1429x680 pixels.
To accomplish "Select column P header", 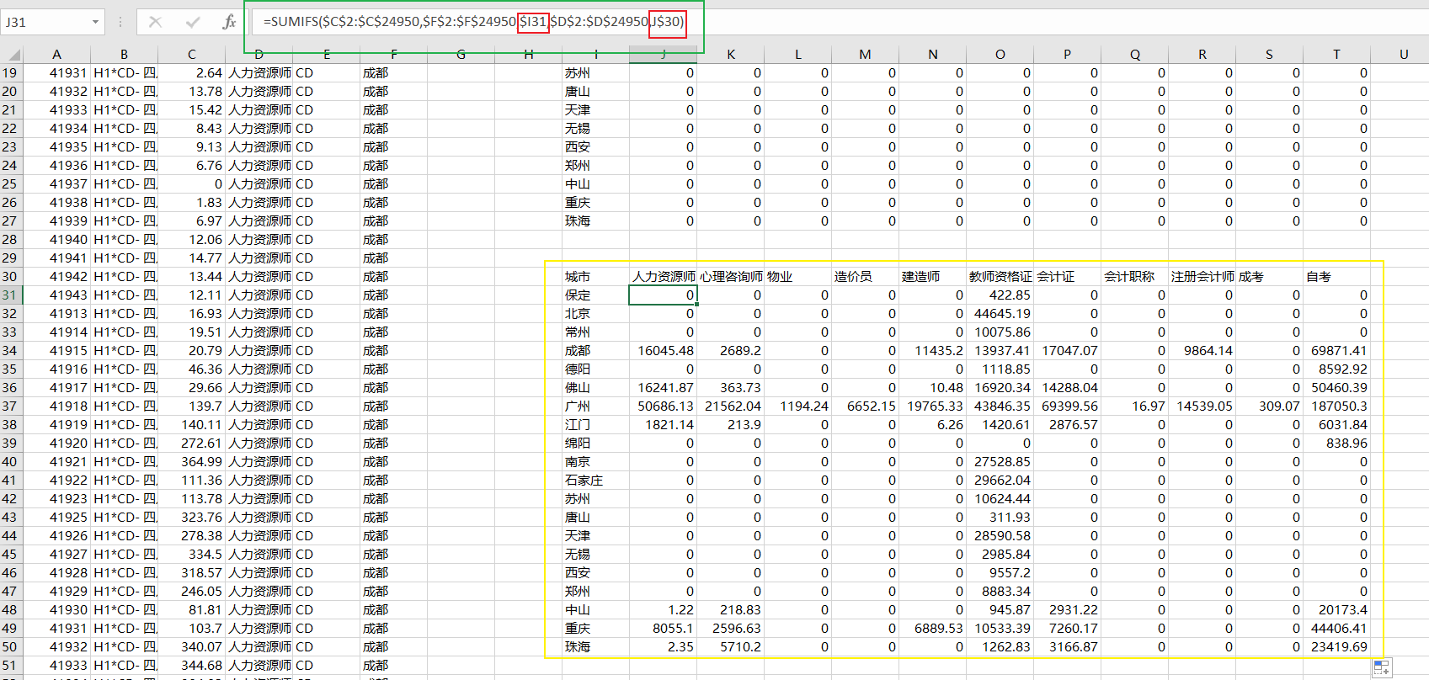I will (1068, 55).
